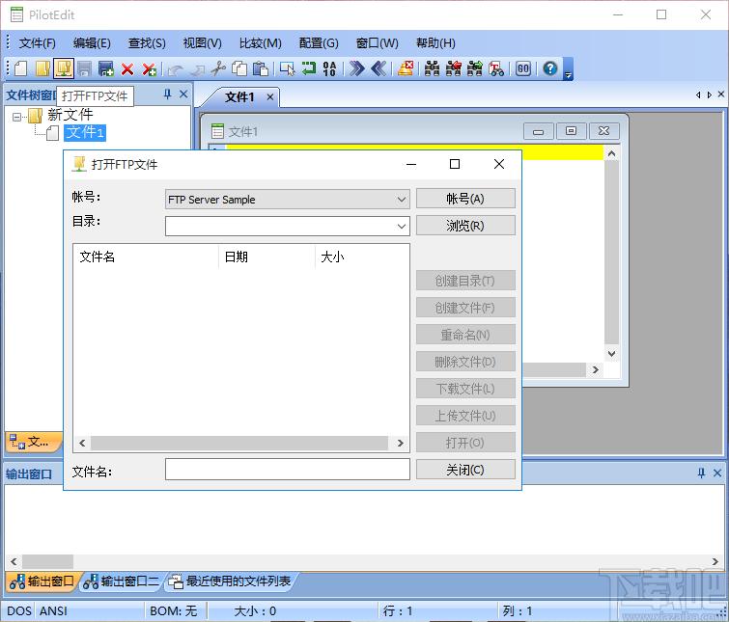
Task: Click the 打开(O) button in dialog
Action: (x=465, y=443)
